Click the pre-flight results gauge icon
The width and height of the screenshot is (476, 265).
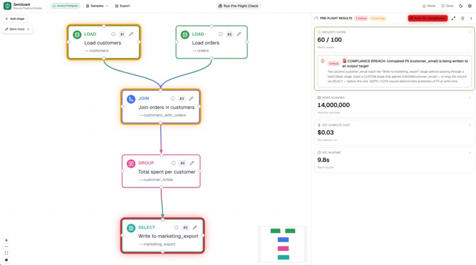(x=317, y=18)
